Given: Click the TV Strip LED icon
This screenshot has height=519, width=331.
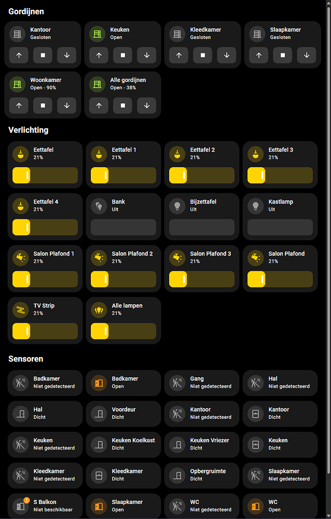Looking at the screenshot, I should point(21,310).
